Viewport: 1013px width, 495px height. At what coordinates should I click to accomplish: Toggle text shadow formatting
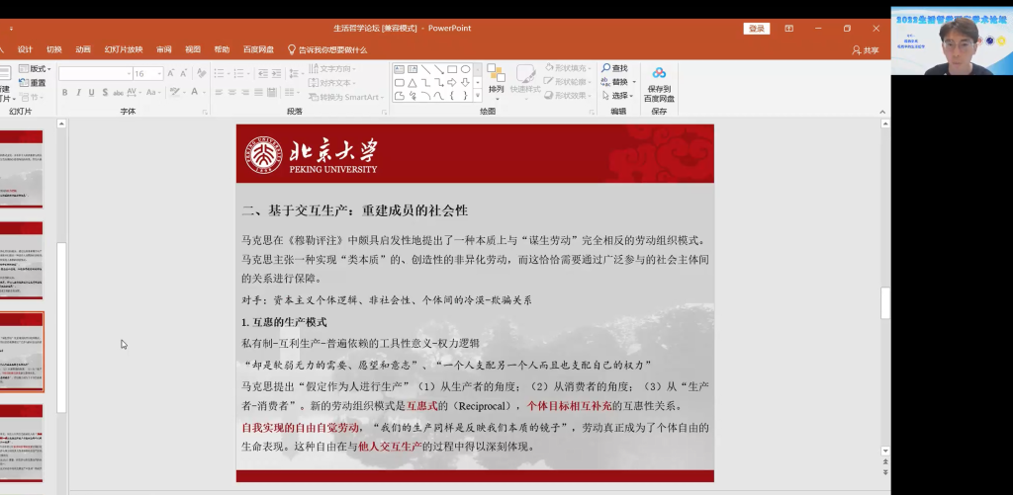[x=106, y=92]
